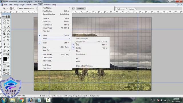Open the Window menu

[47, 5]
